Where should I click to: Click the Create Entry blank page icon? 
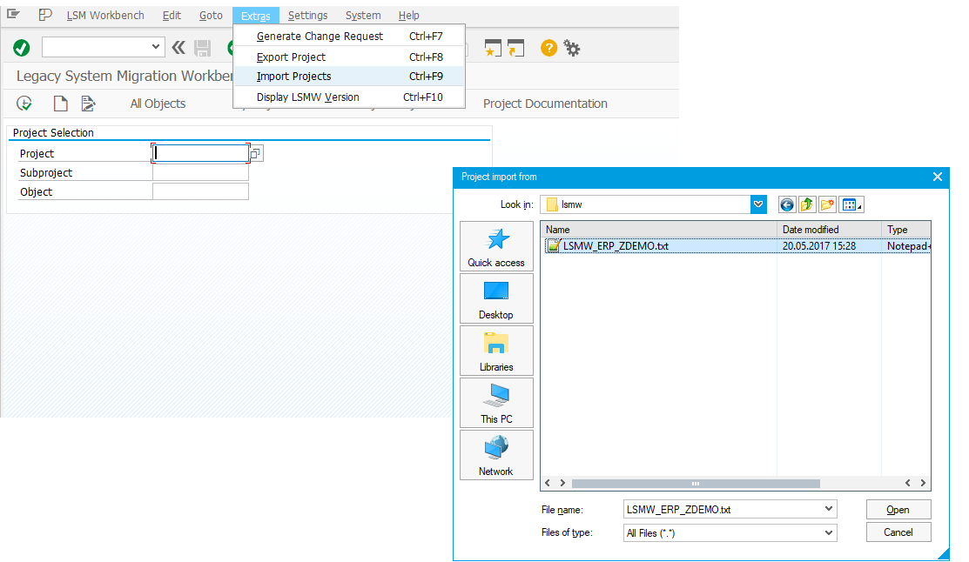[60, 104]
